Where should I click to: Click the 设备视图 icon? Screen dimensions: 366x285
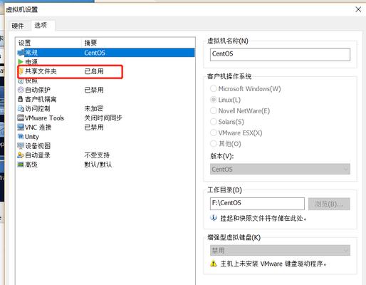(x=21, y=146)
